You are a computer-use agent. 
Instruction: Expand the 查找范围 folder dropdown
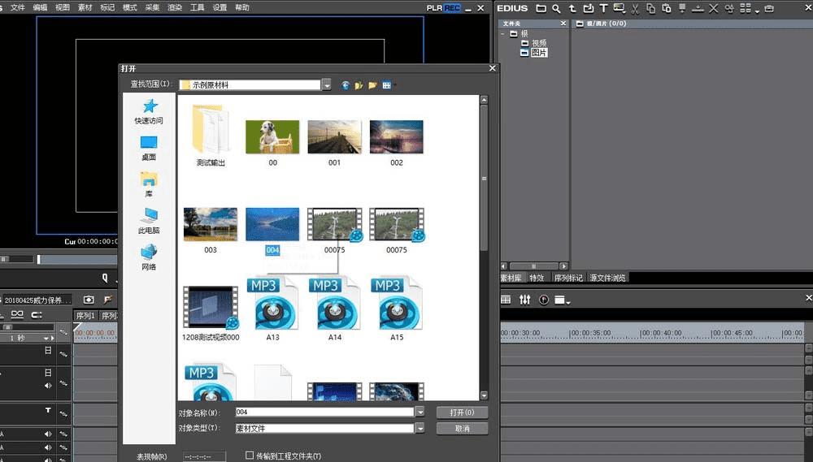click(326, 85)
